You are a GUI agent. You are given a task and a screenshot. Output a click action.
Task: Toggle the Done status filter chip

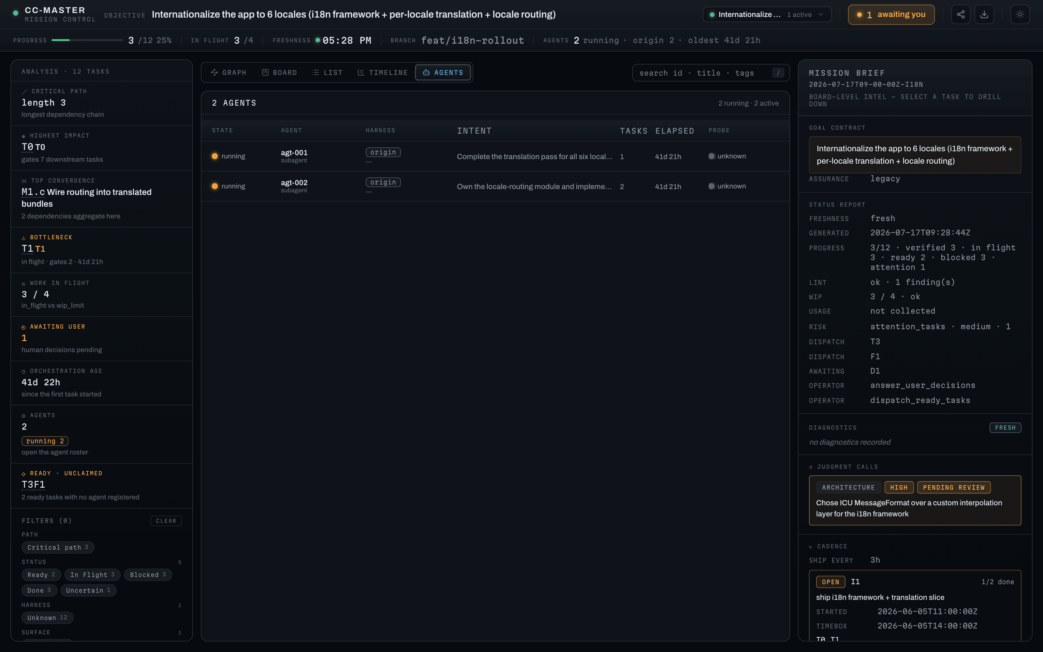39,590
